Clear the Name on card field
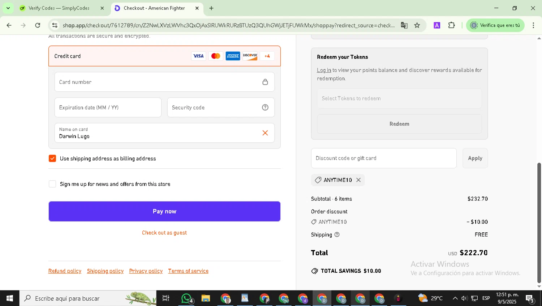The width and height of the screenshot is (542, 306). (x=265, y=133)
